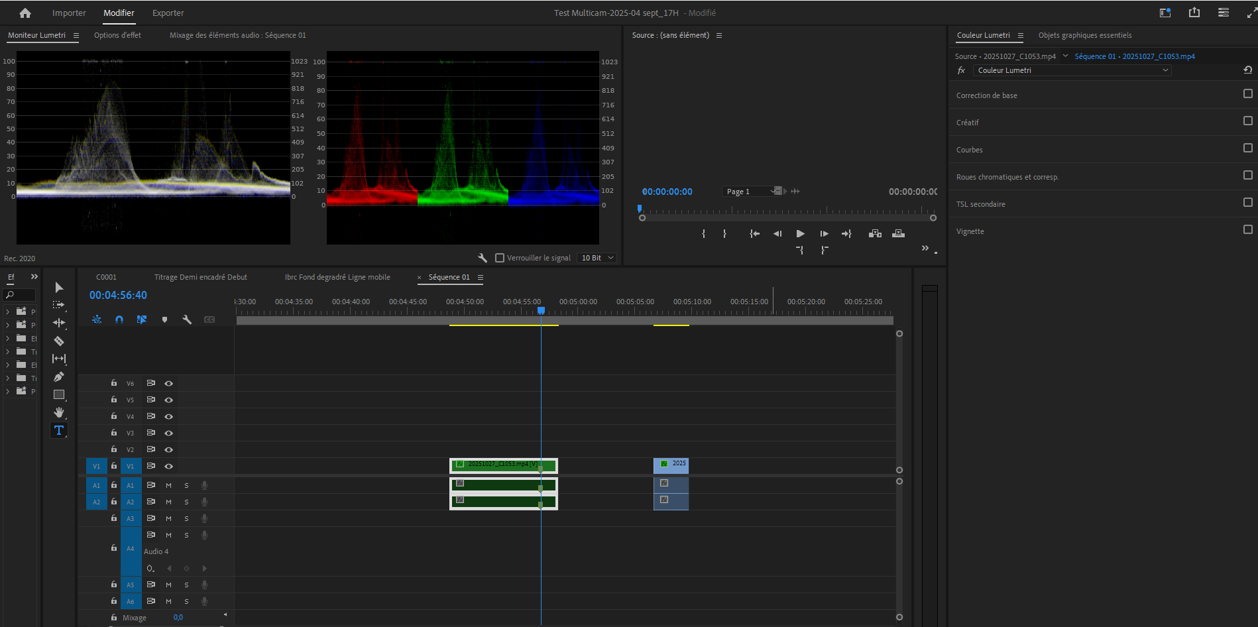
Task: Open the Couleur Lumetri effect dropdown
Action: click(x=1071, y=70)
